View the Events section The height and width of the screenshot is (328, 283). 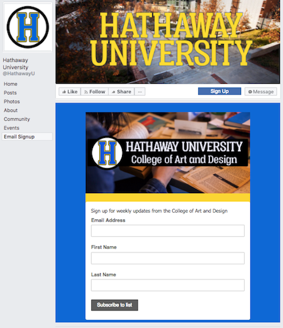pos(11,128)
